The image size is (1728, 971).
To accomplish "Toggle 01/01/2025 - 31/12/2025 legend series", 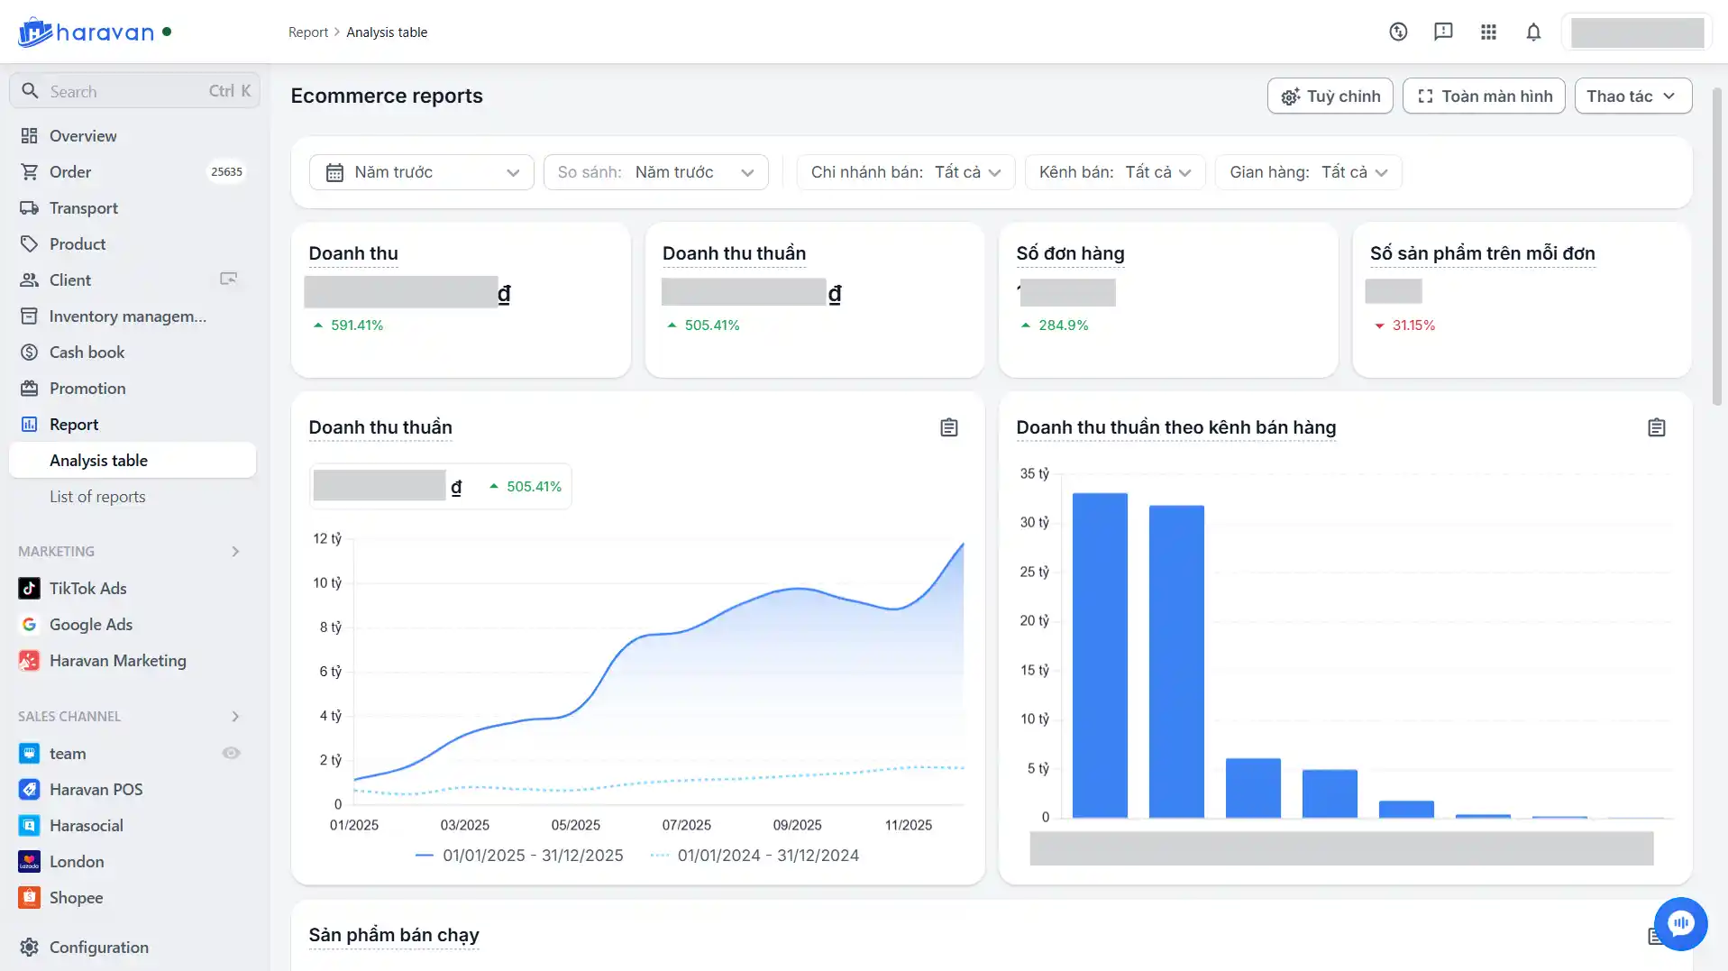I will click(519, 855).
